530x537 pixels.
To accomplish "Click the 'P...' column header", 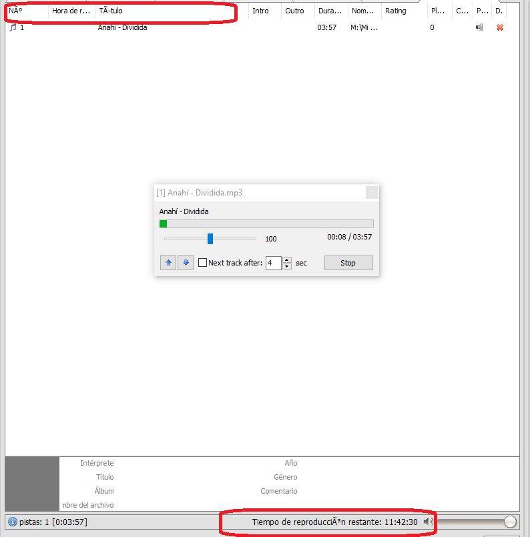I will point(482,11).
